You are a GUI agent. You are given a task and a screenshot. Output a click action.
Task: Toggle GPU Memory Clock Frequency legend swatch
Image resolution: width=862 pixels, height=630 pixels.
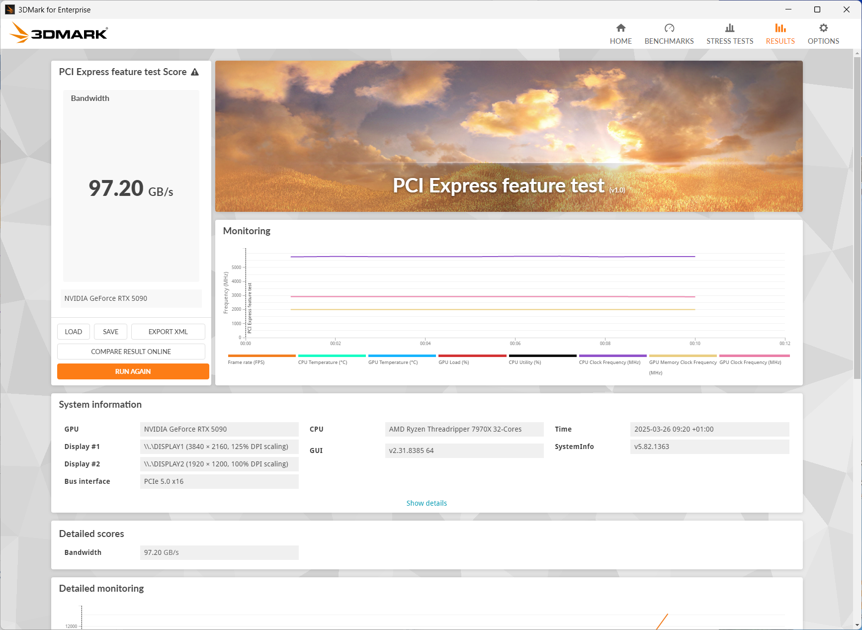pyautogui.click(x=683, y=356)
